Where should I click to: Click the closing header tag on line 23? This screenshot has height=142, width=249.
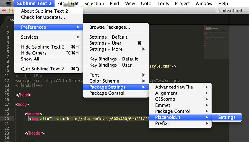point(35,133)
